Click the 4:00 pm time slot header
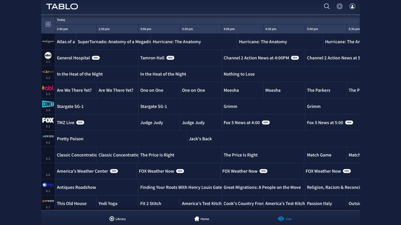 pyautogui.click(x=229, y=29)
